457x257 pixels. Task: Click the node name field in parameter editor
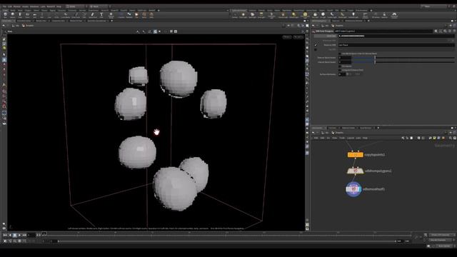pyautogui.click(x=383, y=31)
